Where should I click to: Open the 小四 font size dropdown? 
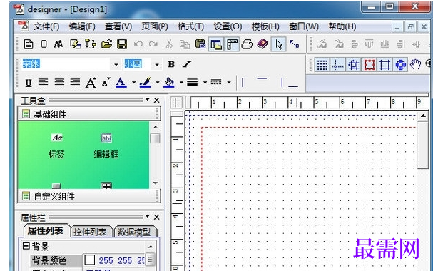[x=157, y=65]
